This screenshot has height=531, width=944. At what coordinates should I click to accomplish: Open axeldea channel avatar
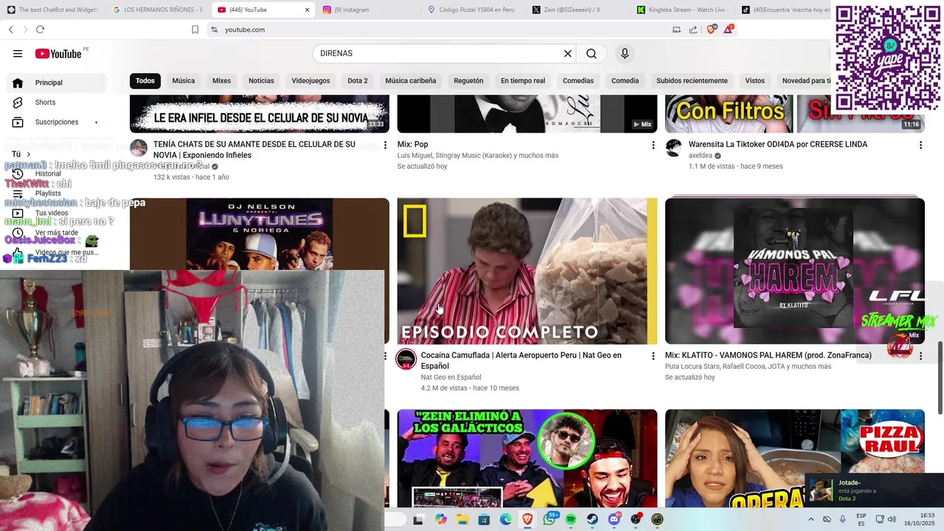(674, 148)
